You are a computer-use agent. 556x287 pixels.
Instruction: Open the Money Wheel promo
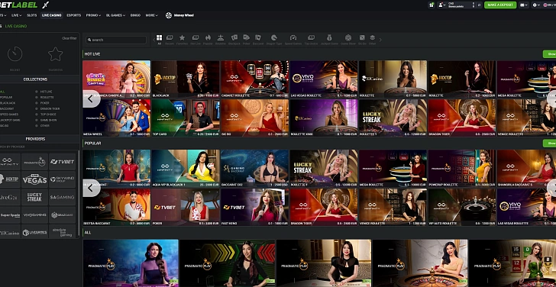179,15
